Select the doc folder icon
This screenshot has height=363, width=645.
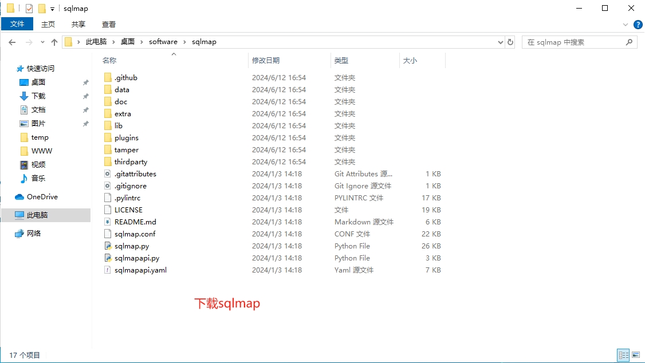tap(108, 101)
